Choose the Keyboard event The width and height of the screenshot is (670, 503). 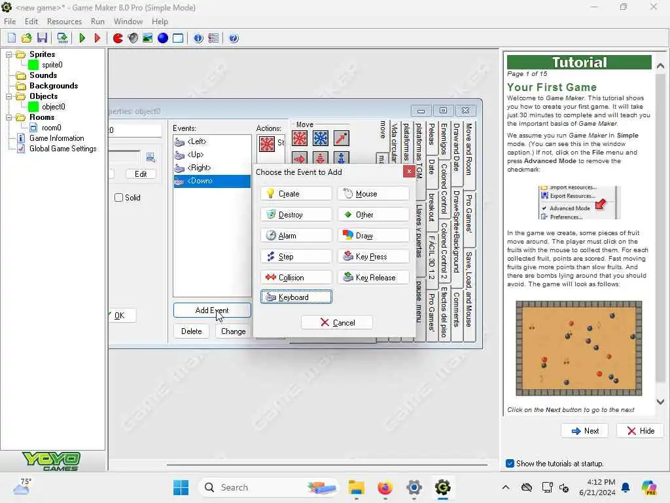[x=296, y=297]
